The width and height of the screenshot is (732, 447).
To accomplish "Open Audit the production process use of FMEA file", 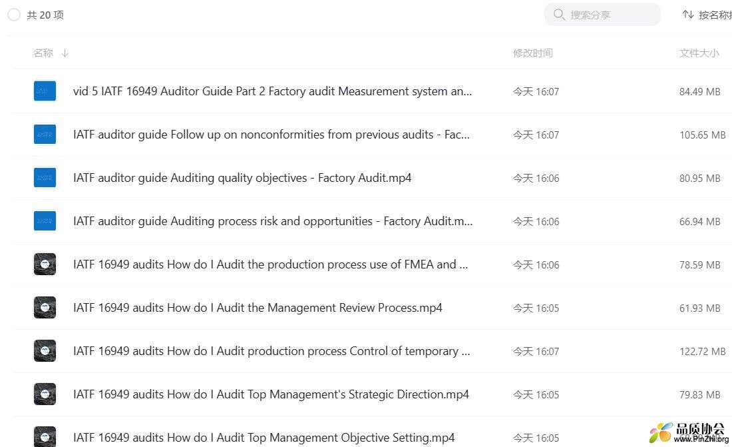I will click(270, 264).
